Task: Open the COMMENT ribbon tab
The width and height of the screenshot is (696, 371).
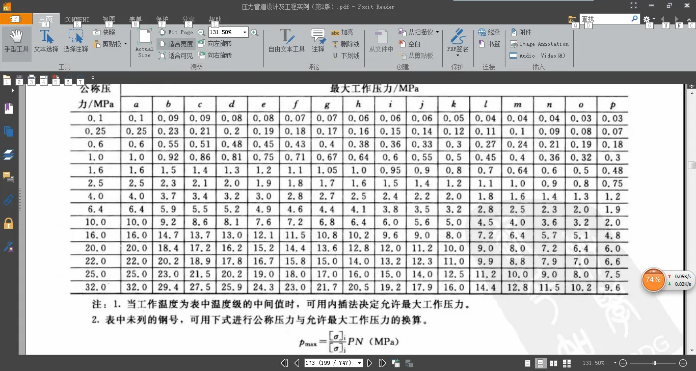Action: [x=77, y=20]
